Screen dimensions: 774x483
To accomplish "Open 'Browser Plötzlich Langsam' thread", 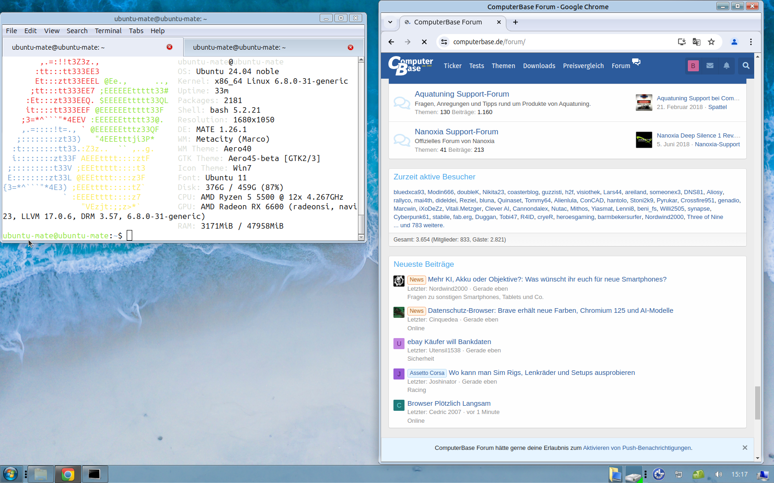I will (x=449, y=403).
